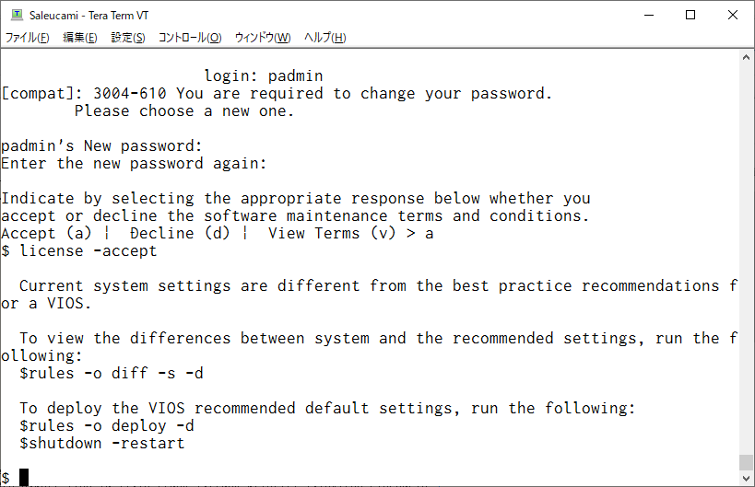Open the 設定(S) menu

128,38
